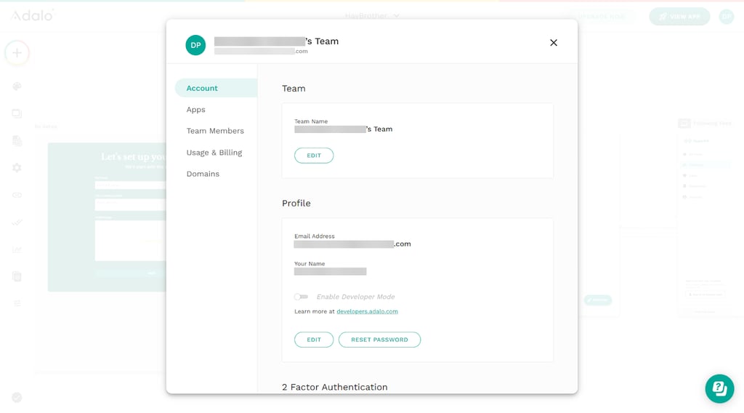Open the Branding palette icon in left sidebar

[17, 87]
